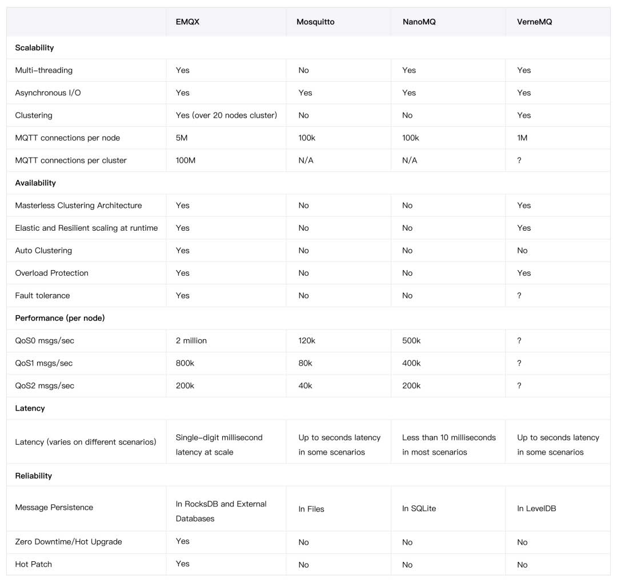This screenshot has height=583, width=617.
Task: Click "Single-digit millisecond latency at scale" cell
Action: coord(219,445)
